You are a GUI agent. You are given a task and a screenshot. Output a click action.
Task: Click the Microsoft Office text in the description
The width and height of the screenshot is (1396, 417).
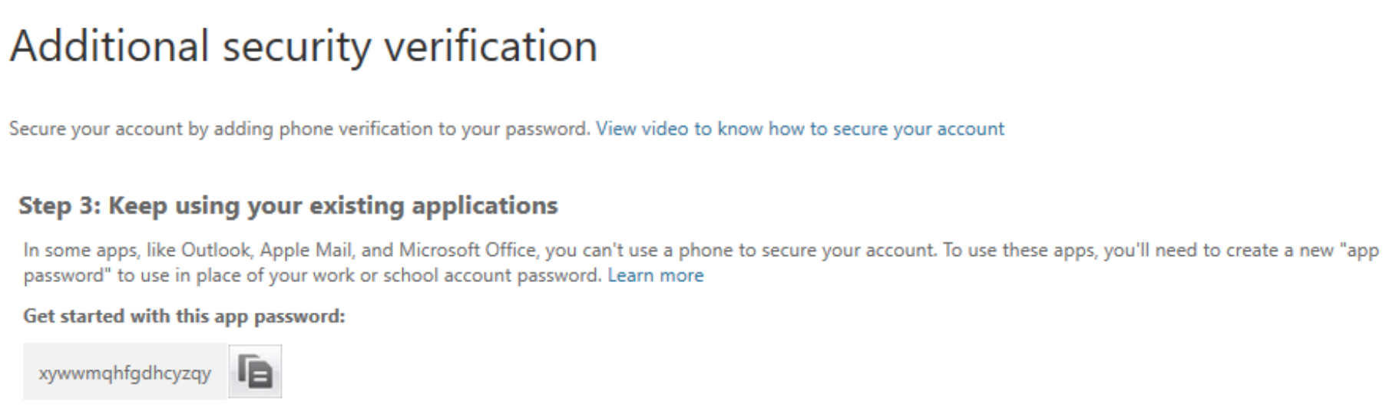pyautogui.click(x=467, y=251)
